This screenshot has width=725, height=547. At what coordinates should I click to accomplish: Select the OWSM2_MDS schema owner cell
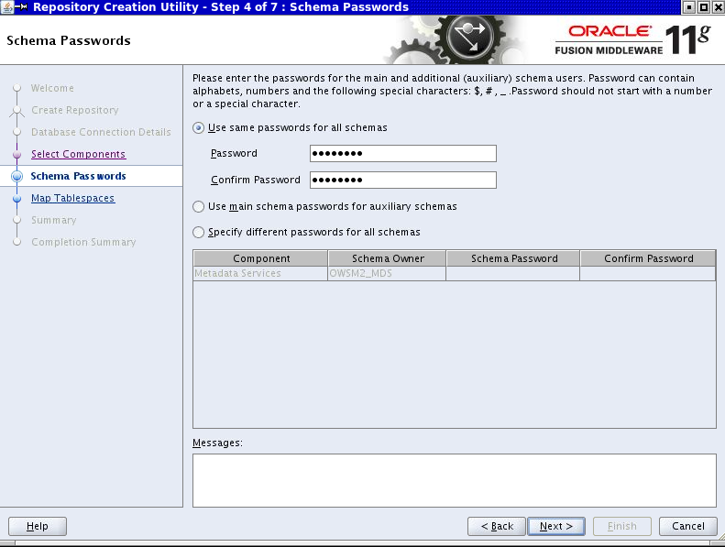tap(388, 273)
